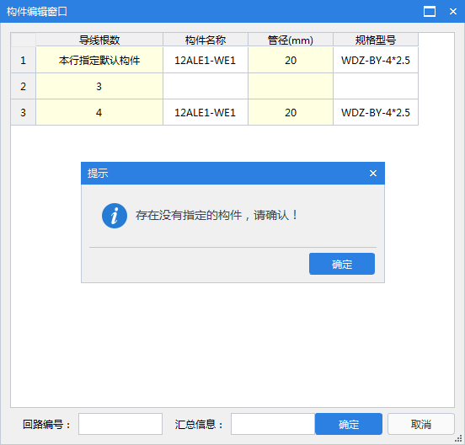The width and height of the screenshot is (465, 445).
Task: Select the 规格型号 column header
Action: point(376,40)
